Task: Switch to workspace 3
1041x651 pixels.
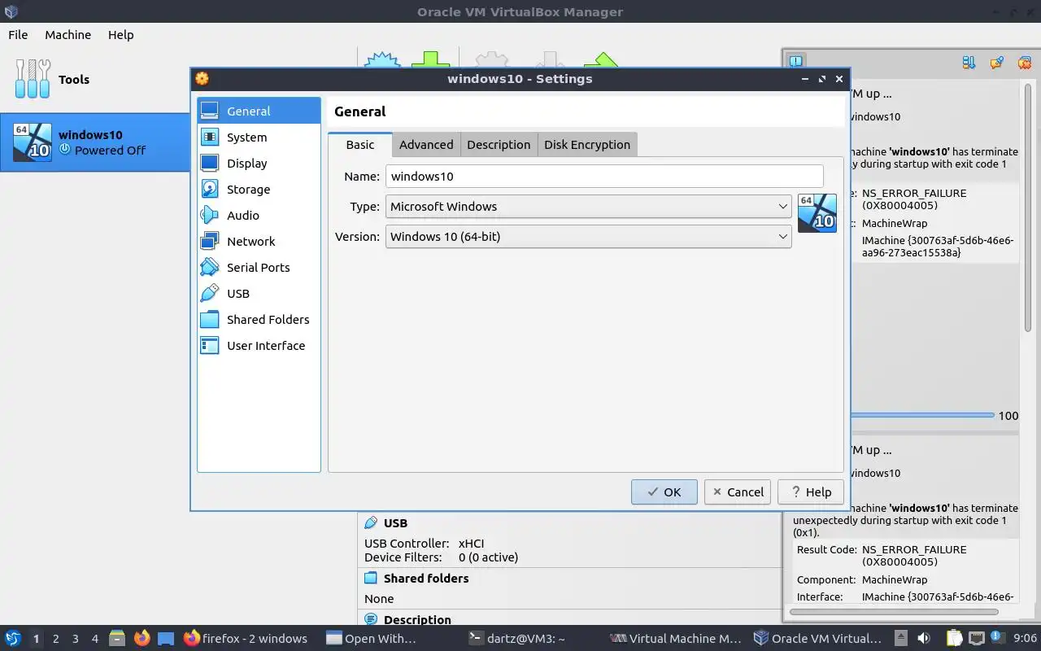Action: pyautogui.click(x=75, y=639)
